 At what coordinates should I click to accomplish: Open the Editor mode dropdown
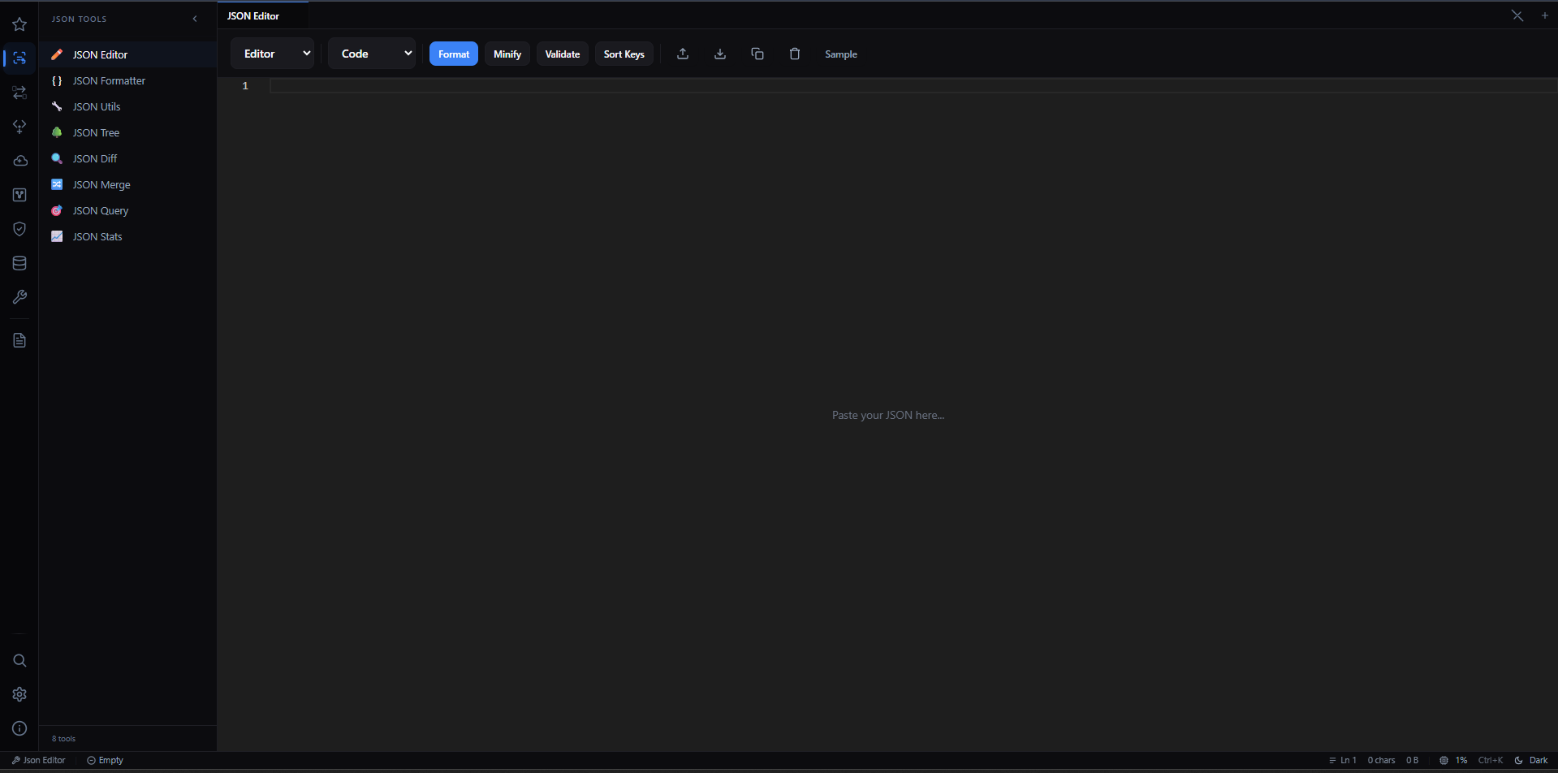[x=273, y=54]
